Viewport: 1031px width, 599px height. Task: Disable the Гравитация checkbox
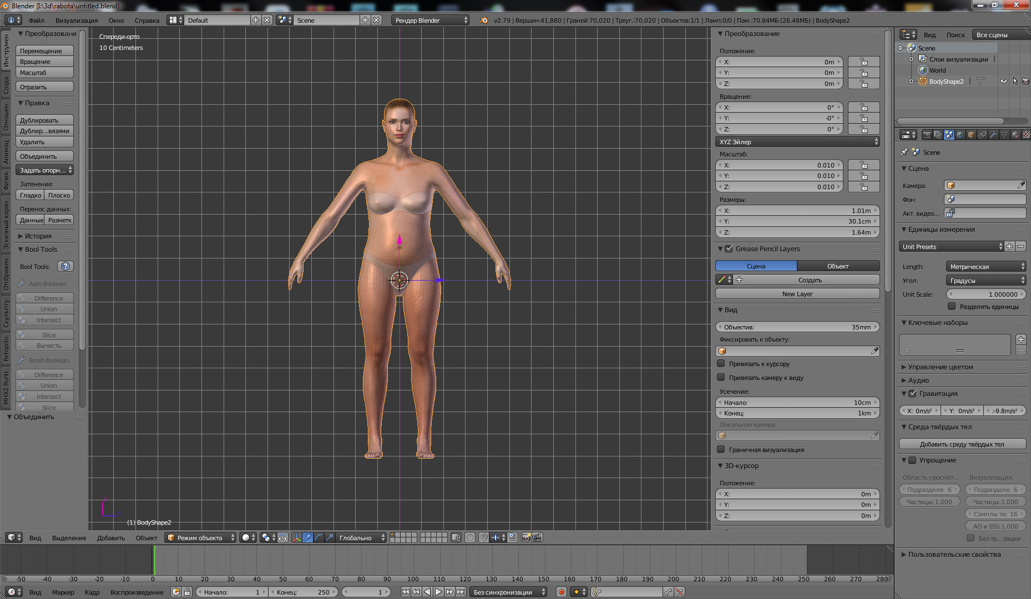(x=912, y=394)
